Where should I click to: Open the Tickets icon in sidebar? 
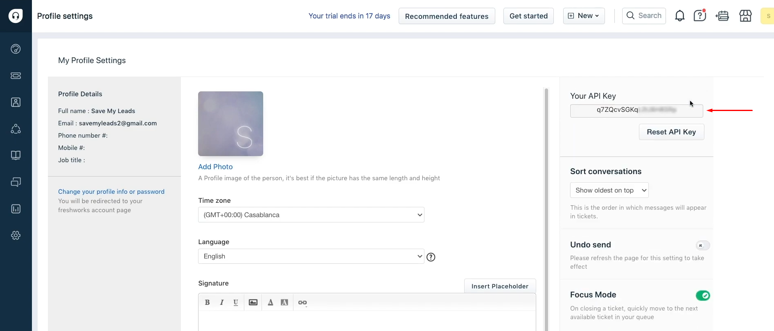pyautogui.click(x=16, y=76)
